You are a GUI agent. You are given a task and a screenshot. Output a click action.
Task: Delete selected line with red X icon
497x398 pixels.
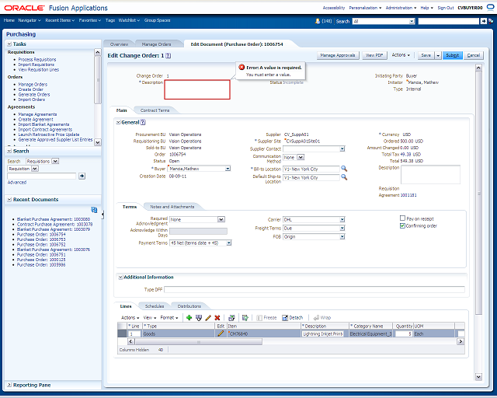click(x=217, y=318)
